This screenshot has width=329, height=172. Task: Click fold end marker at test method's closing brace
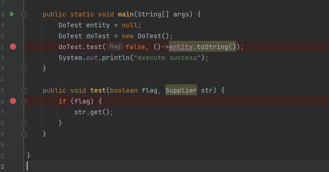[x=24, y=134]
